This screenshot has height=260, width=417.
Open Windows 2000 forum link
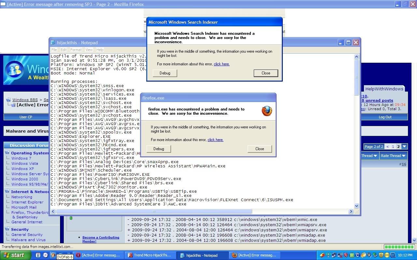pos(24,179)
